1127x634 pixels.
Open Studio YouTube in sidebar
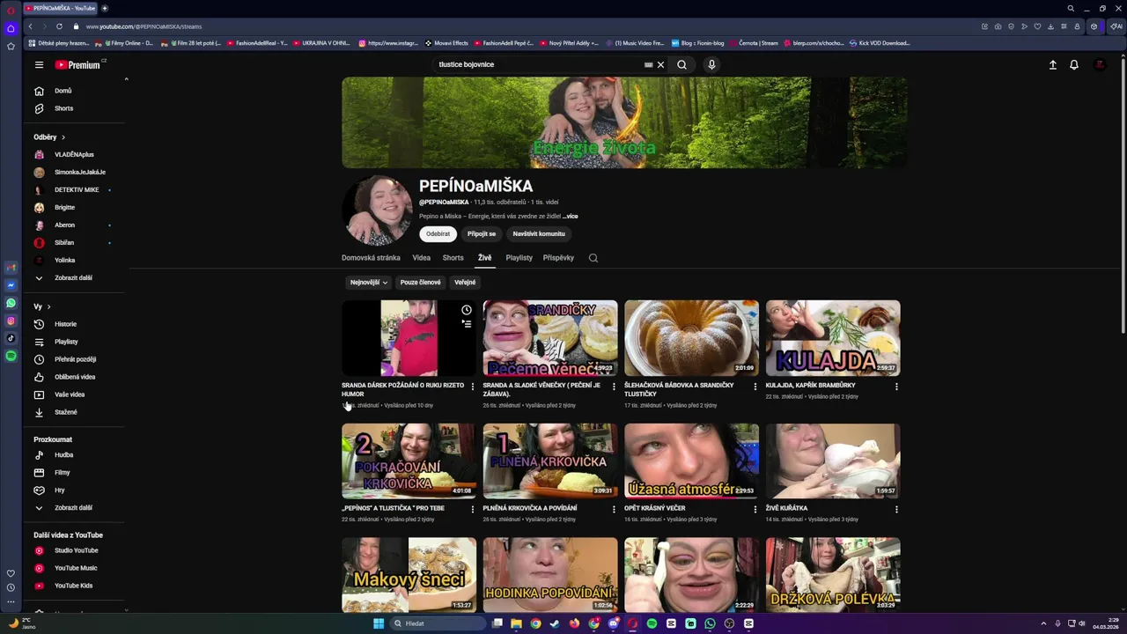click(x=76, y=550)
